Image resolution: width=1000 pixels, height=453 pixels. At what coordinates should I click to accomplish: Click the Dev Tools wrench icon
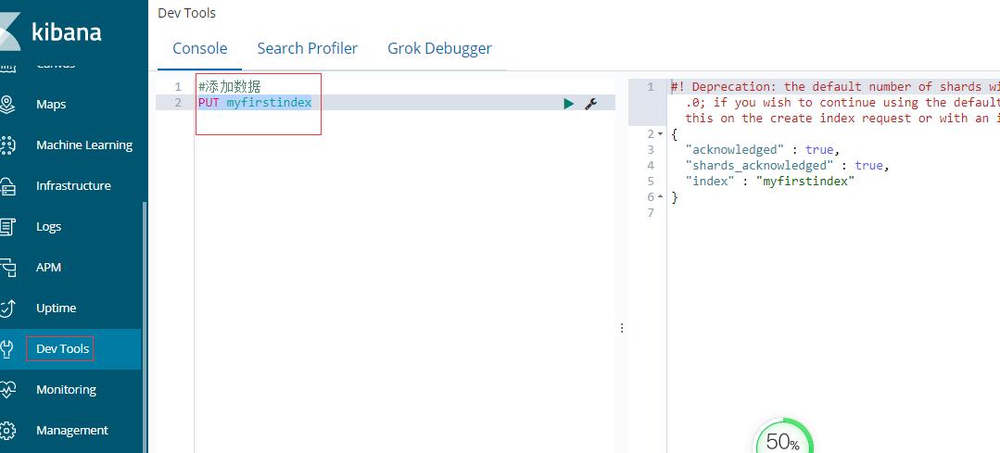pos(6,349)
